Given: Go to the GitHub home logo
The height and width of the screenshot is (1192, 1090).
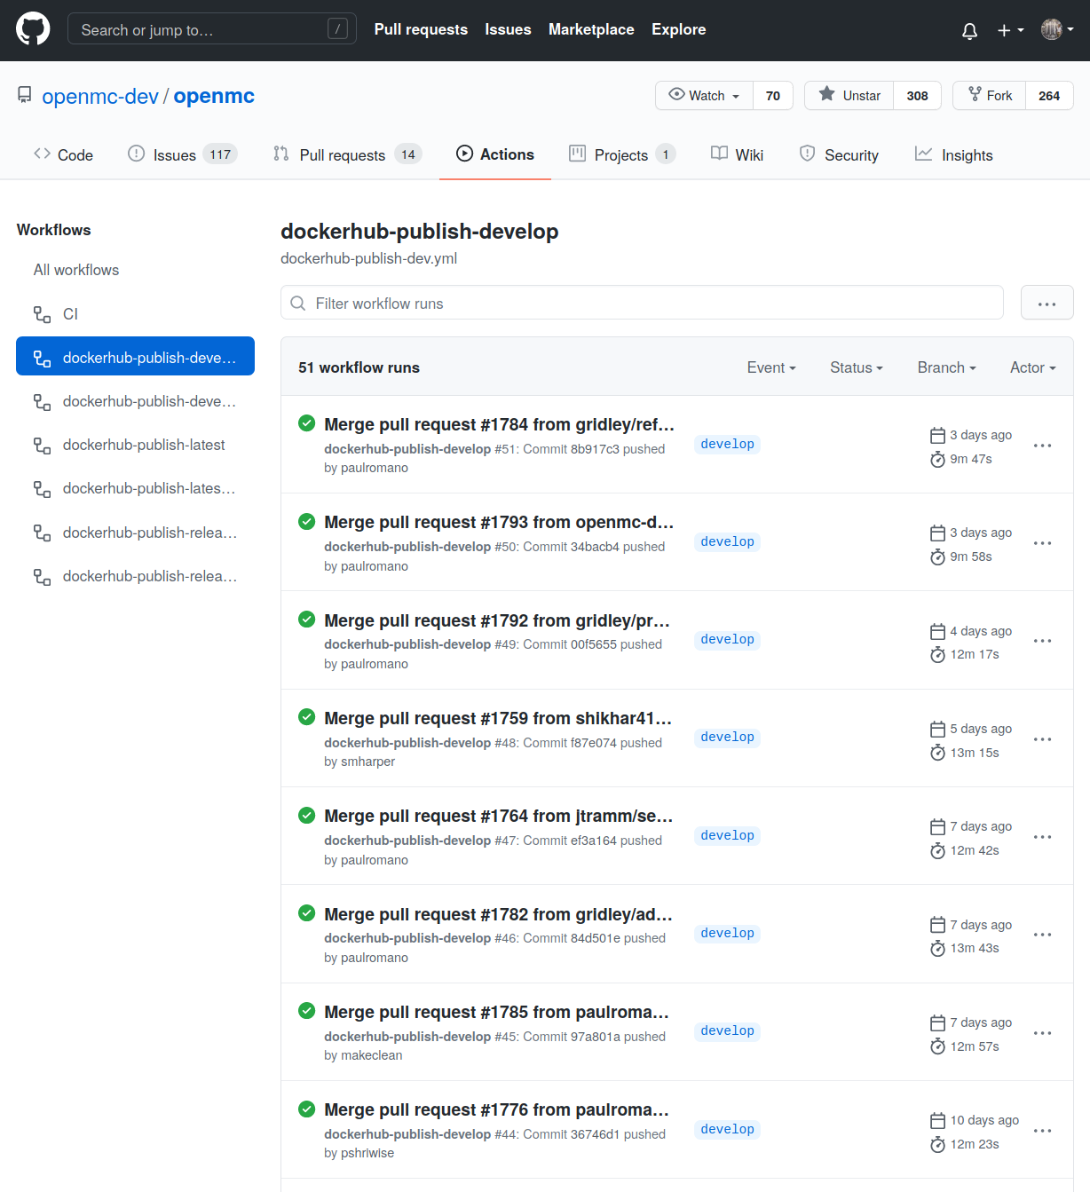Looking at the screenshot, I should click(x=33, y=29).
